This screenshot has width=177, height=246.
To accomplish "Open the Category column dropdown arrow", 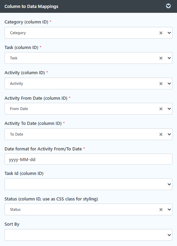I will coord(169,33).
